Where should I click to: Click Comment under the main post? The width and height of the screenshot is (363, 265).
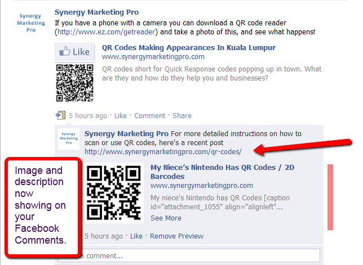click(150, 116)
